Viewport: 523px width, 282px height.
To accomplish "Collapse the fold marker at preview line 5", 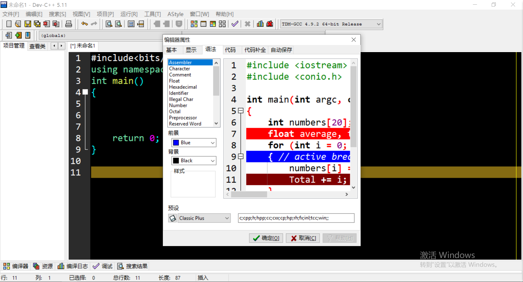I will (x=241, y=111).
